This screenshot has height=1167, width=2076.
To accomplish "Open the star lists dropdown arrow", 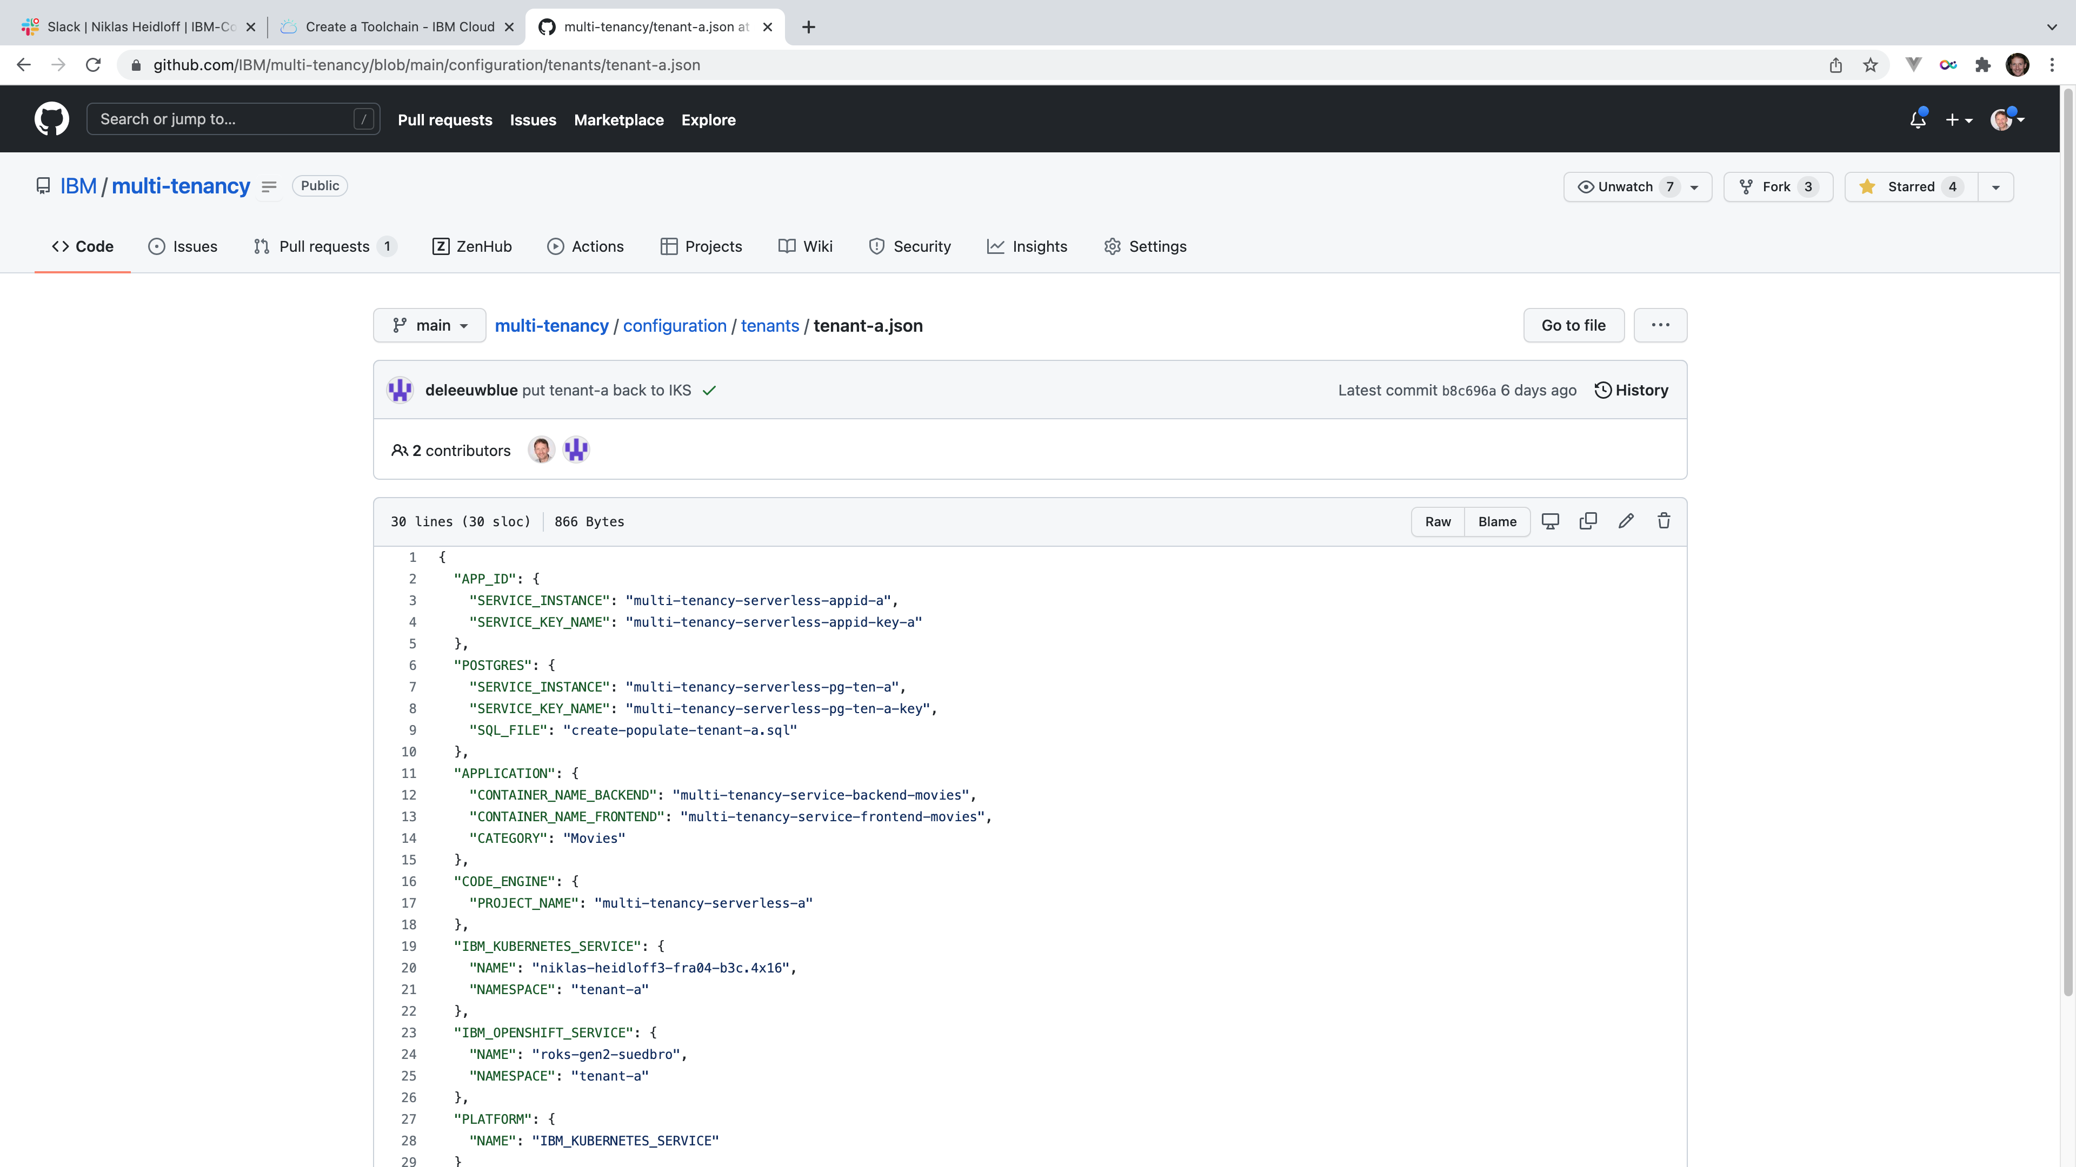I will tap(1995, 187).
